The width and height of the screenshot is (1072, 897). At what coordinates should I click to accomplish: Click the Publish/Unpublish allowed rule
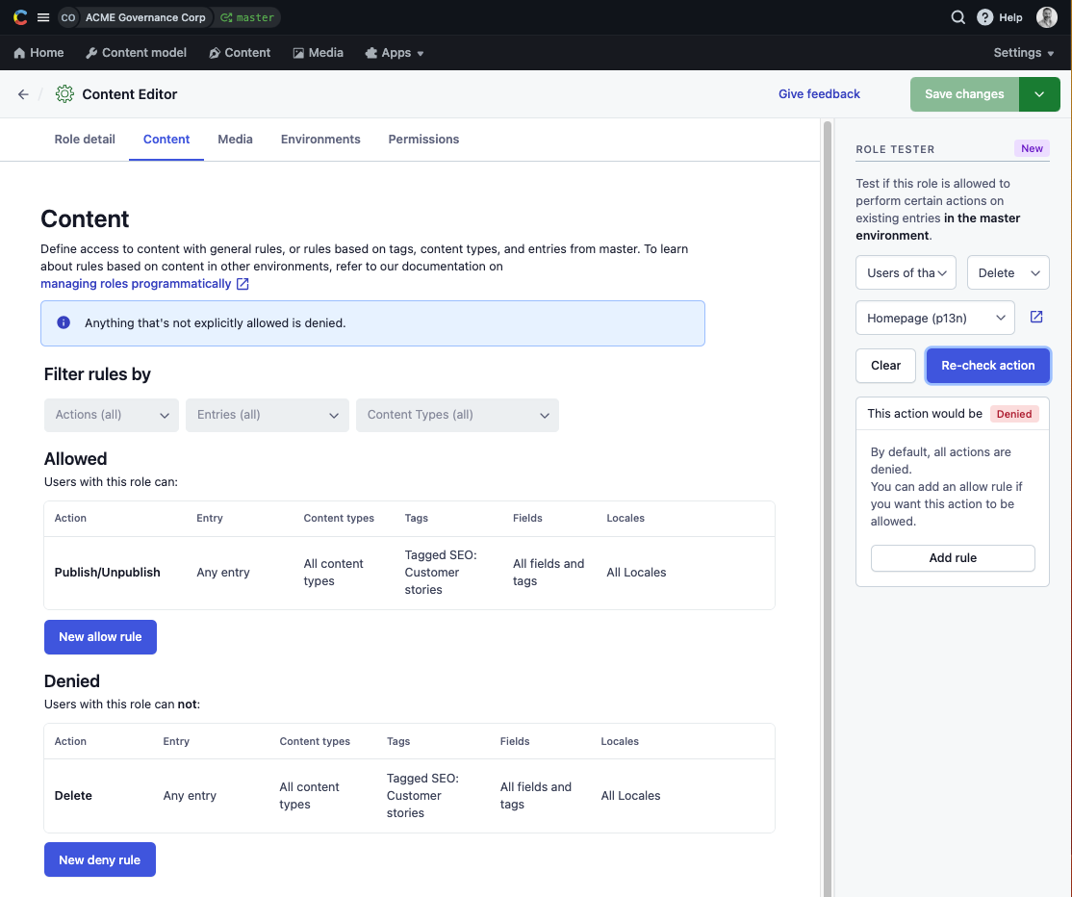click(x=409, y=573)
